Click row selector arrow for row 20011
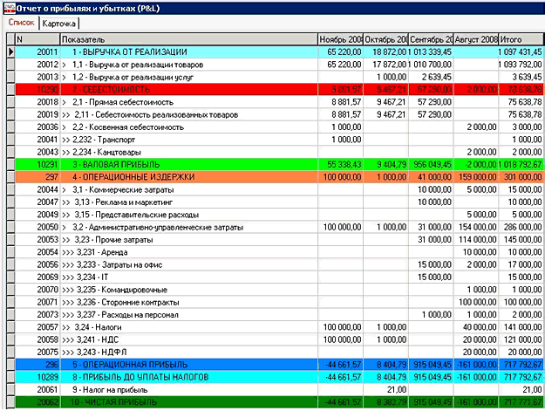This screenshot has width=545, height=411. [10, 52]
